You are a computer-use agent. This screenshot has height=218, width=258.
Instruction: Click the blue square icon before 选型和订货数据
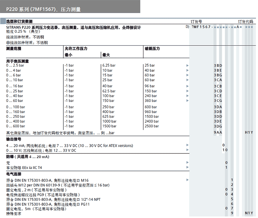pos(3,22)
